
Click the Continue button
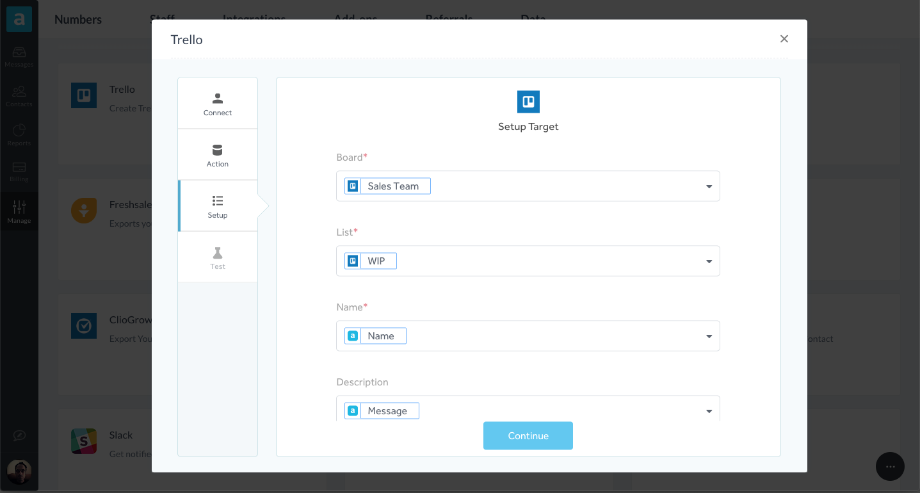pyautogui.click(x=528, y=435)
